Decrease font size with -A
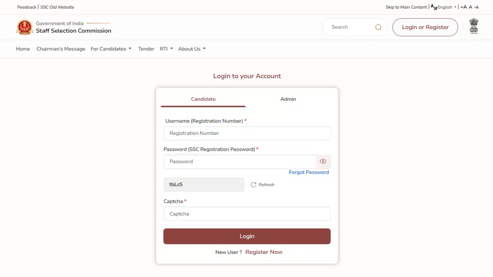 476,7
